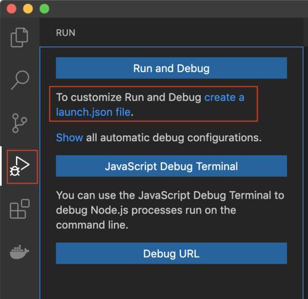This screenshot has width=308, height=299.
Task: Click the Node.js processes description paragraph
Action: click(x=170, y=210)
